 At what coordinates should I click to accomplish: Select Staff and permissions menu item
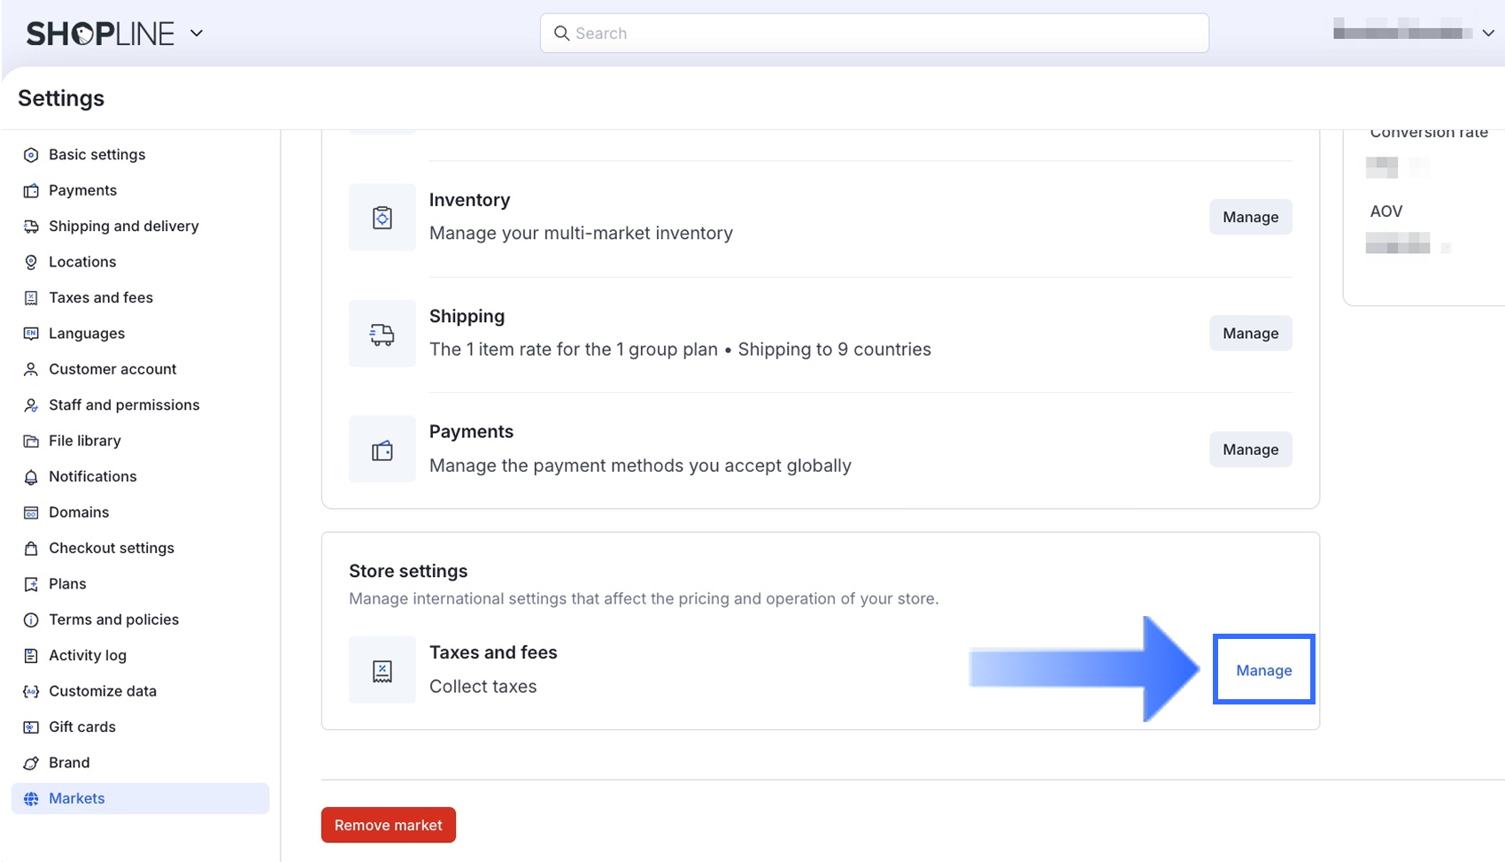pyautogui.click(x=124, y=405)
